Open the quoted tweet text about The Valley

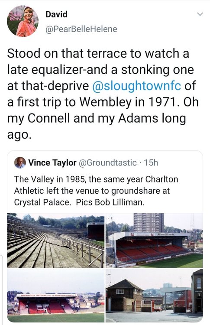tap(96, 191)
